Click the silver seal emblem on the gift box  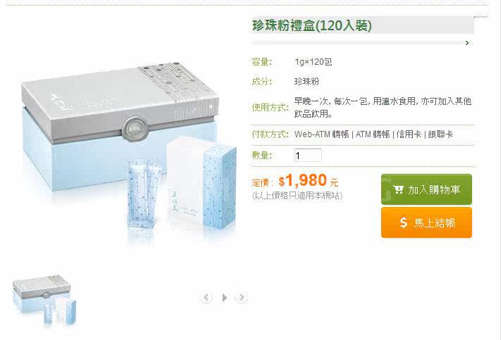pos(135,129)
